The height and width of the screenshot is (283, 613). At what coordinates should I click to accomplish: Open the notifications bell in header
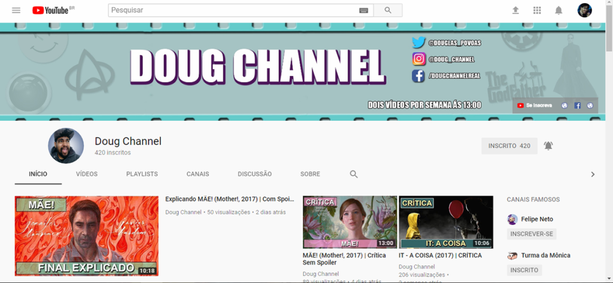click(559, 11)
